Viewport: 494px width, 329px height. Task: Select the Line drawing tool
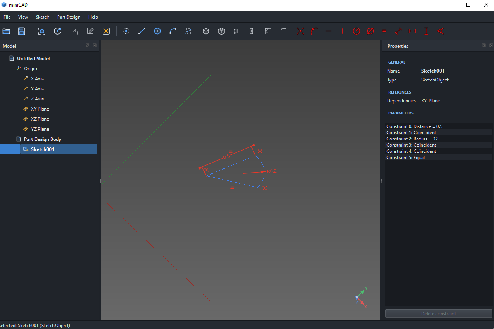142,31
